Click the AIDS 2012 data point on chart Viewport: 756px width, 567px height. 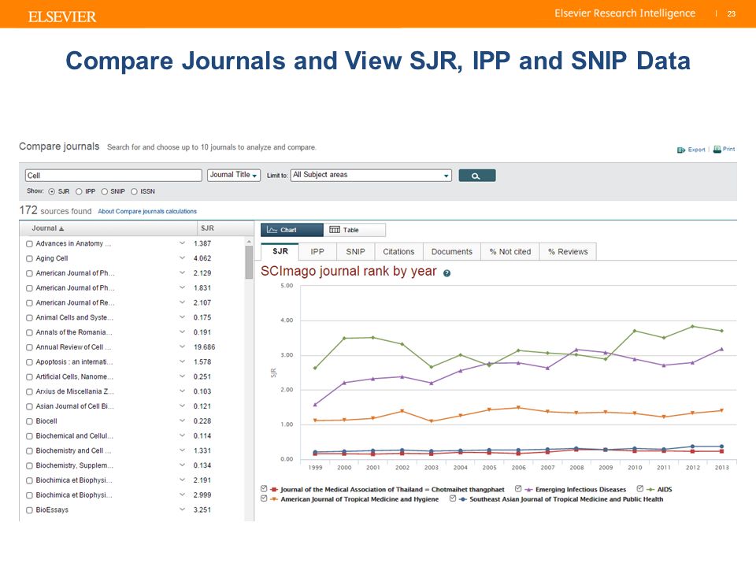(693, 326)
